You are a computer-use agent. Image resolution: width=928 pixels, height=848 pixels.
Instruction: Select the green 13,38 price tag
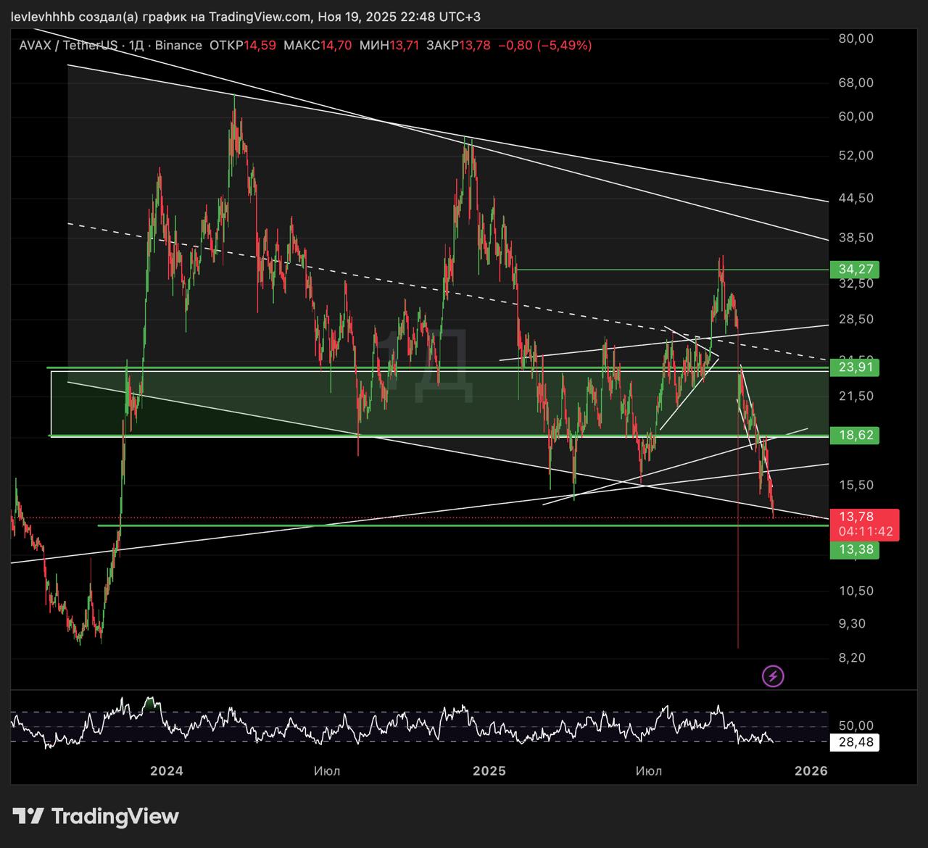pos(855,550)
